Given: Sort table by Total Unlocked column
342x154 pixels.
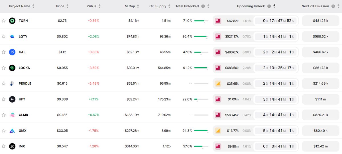Looking at the screenshot, I should click(208, 6).
